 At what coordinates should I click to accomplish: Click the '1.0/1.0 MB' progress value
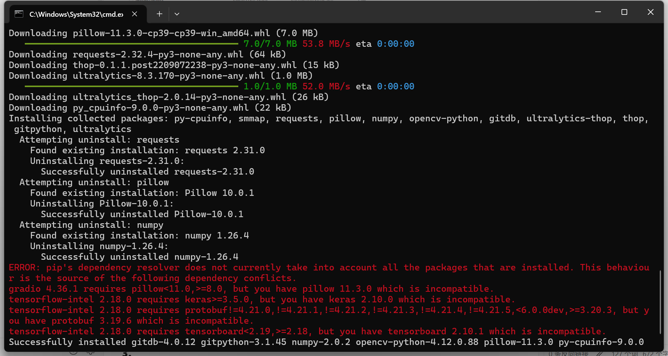tap(270, 86)
